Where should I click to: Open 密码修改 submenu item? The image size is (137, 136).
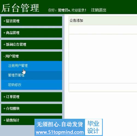point(31,85)
